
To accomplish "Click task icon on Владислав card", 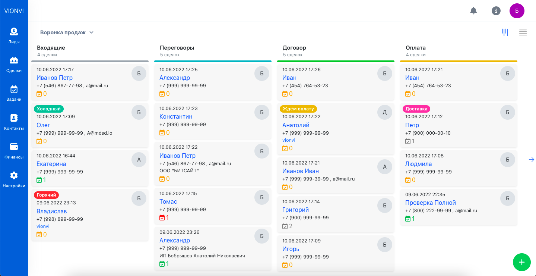I will click(x=39, y=234).
